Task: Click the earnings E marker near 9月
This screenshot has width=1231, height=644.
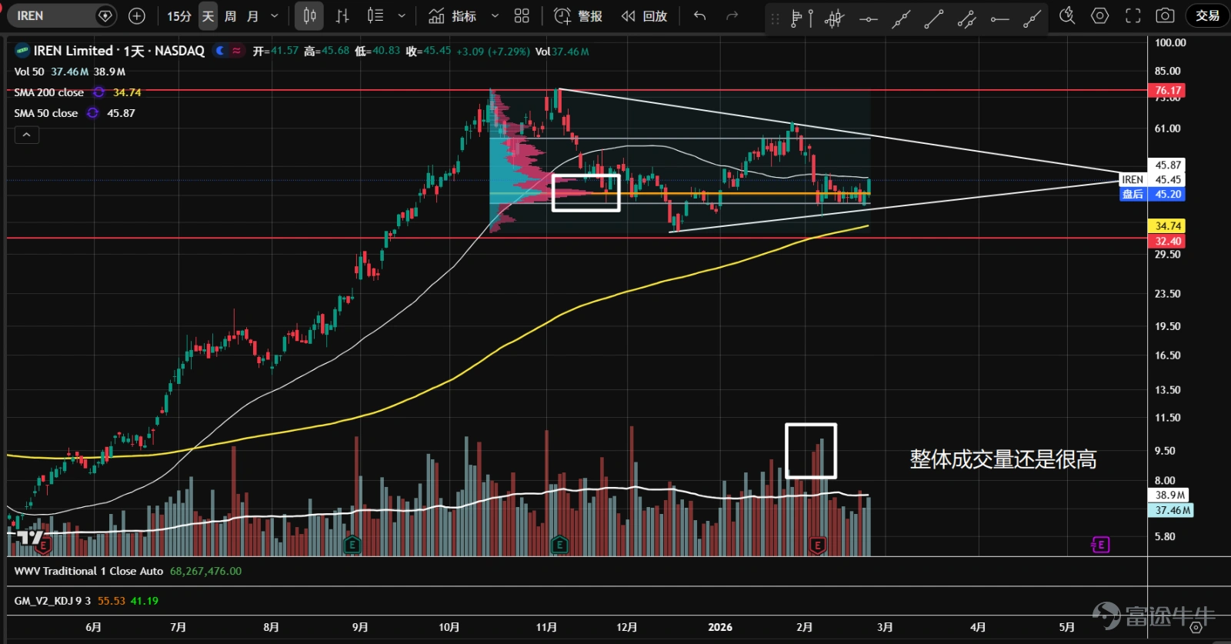Action: click(352, 546)
